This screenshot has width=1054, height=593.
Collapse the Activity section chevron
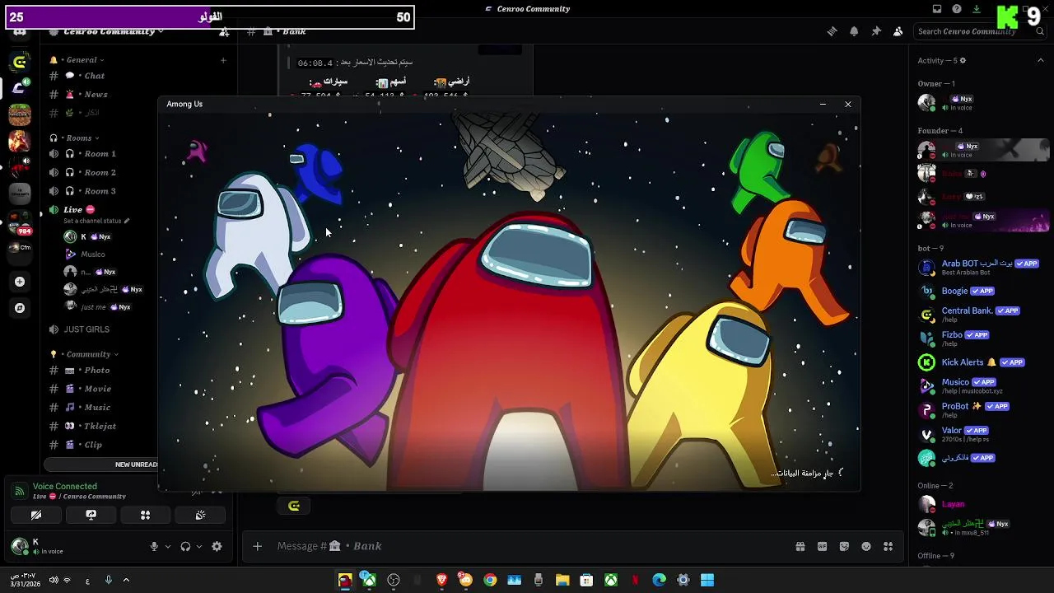[1040, 60]
